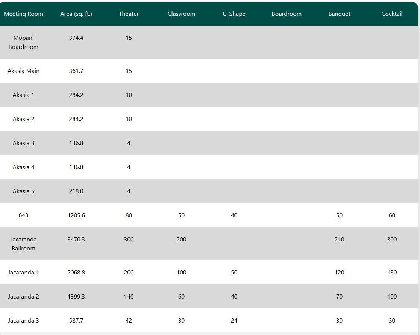Screen dimensions: 420x335
Task: Click the Cocktail column header
Action: click(x=392, y=14)
